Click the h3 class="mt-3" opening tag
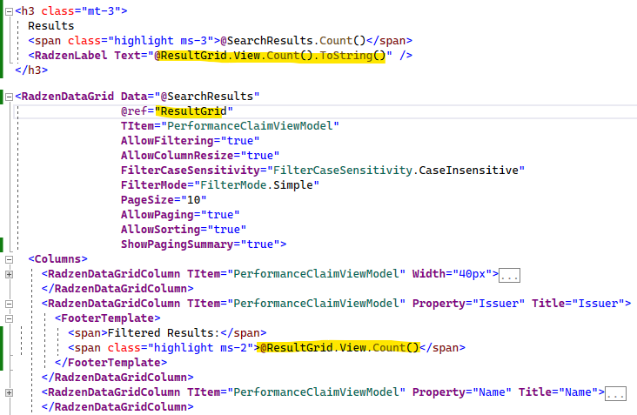Image resolution: width=637 pixels, height=415 pixels. tap(71, 11)
